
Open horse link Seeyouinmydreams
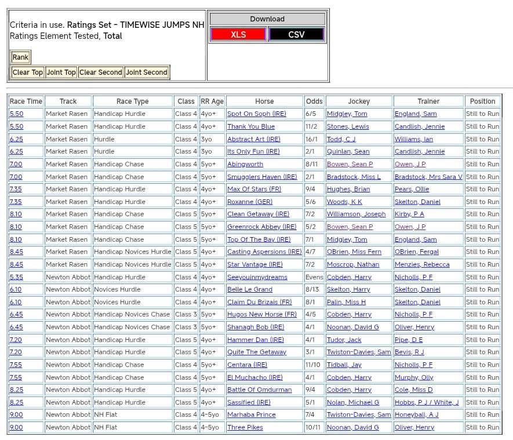coord(257,277)
